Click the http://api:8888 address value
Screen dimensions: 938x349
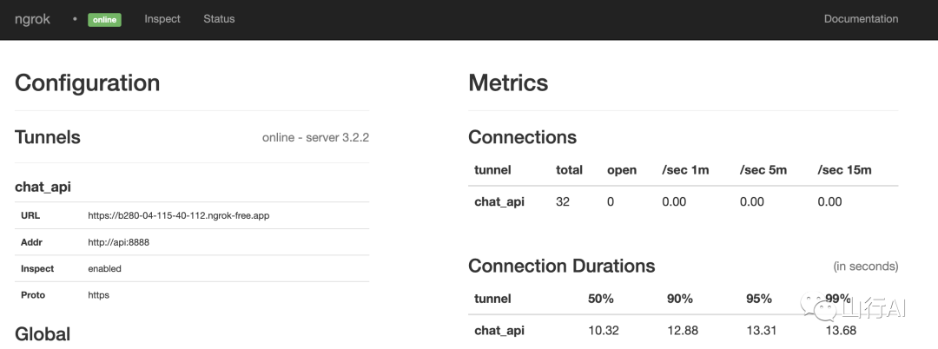click(119, 242)
